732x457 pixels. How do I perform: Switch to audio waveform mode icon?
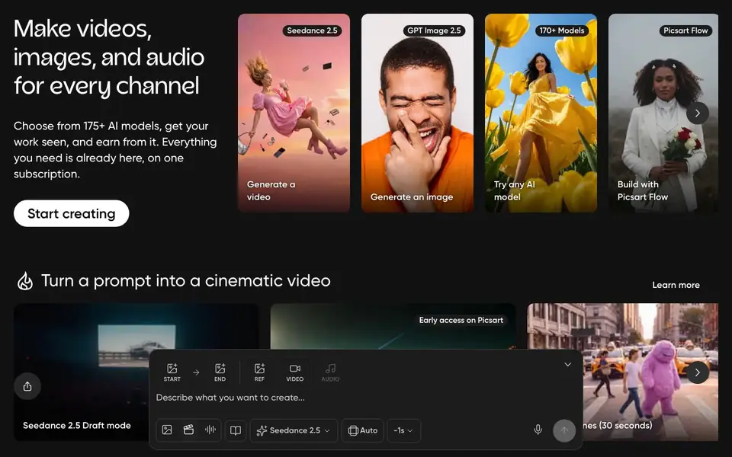click(x=210, y=430)
